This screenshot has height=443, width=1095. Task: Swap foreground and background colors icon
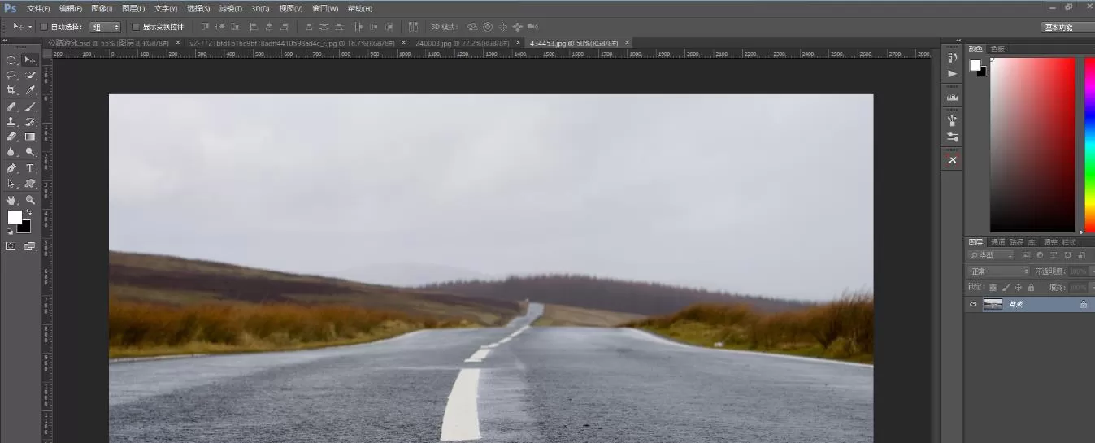(x=28, y=212)
